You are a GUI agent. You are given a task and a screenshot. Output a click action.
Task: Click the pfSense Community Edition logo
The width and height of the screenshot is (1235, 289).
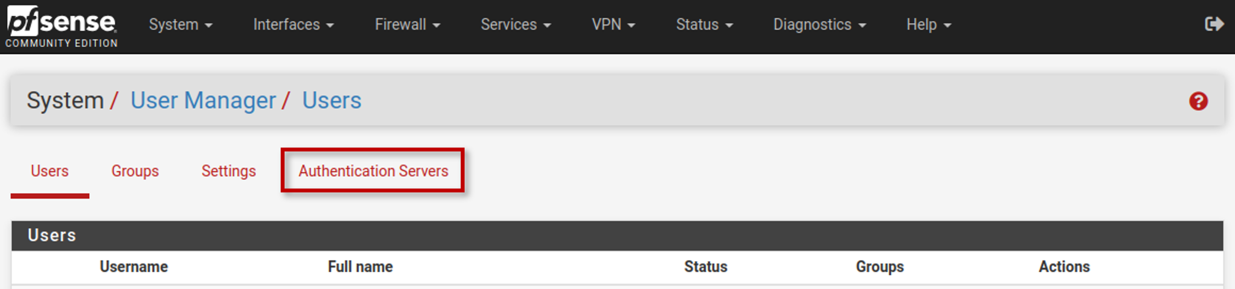pos(62,26)
